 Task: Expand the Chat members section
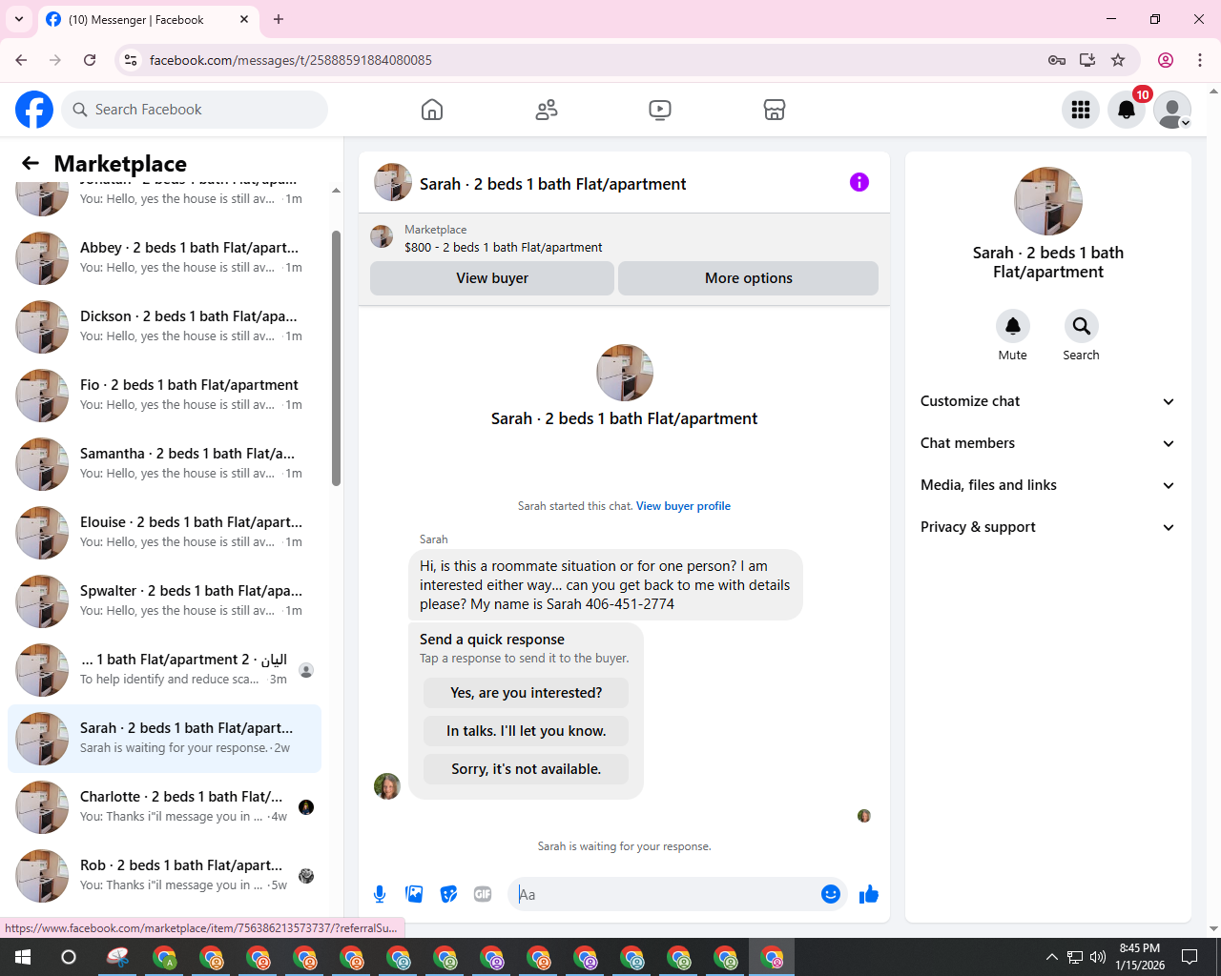coord(1048,443)
